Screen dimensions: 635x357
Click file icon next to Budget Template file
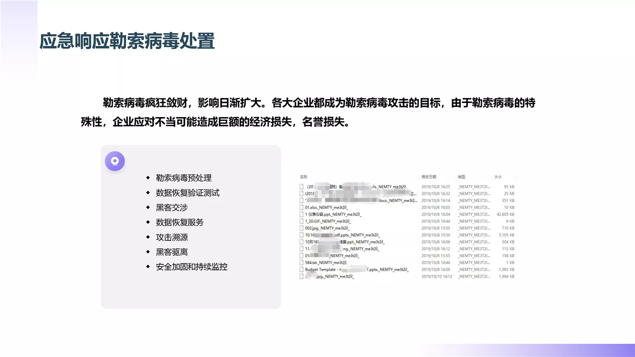[301, 269]
